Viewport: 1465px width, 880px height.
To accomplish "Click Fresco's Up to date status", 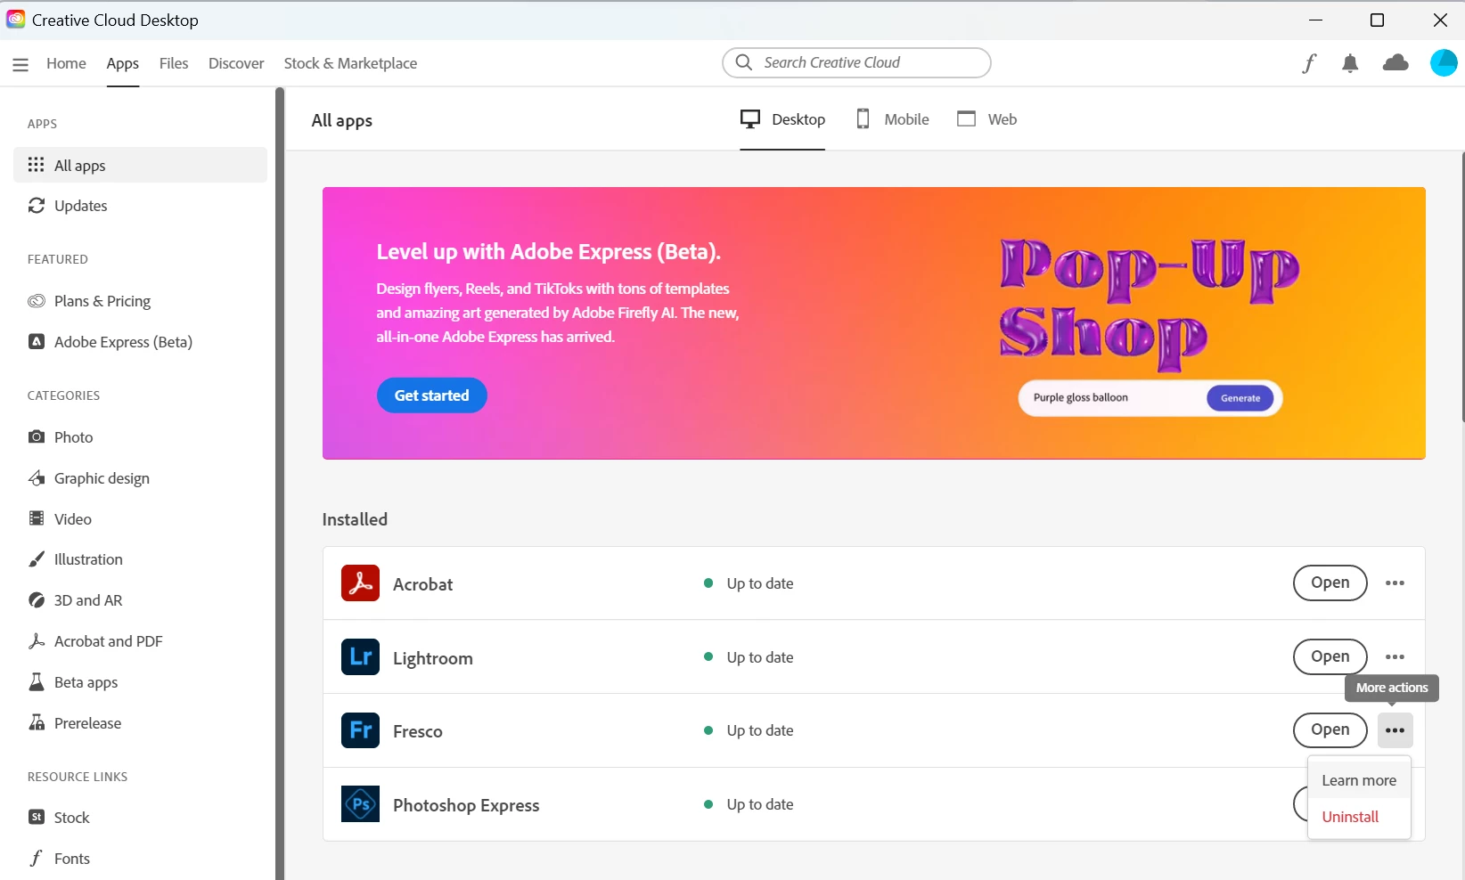I will tap(749, 730).
